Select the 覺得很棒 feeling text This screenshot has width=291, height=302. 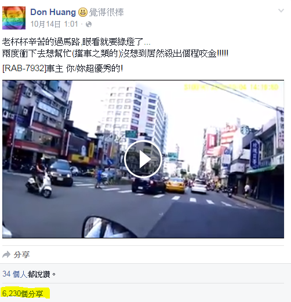(106, 12)
